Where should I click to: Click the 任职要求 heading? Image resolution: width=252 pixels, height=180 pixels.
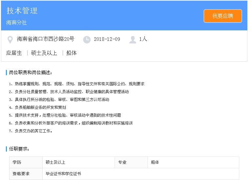click(19, 149)
